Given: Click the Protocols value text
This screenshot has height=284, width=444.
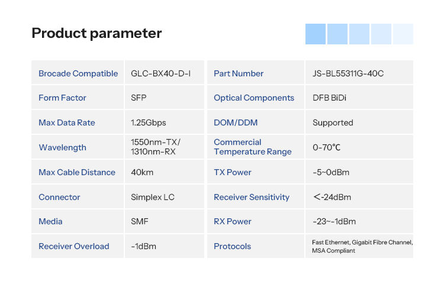Looking at the screenshot, I should [x=362, y=246].
